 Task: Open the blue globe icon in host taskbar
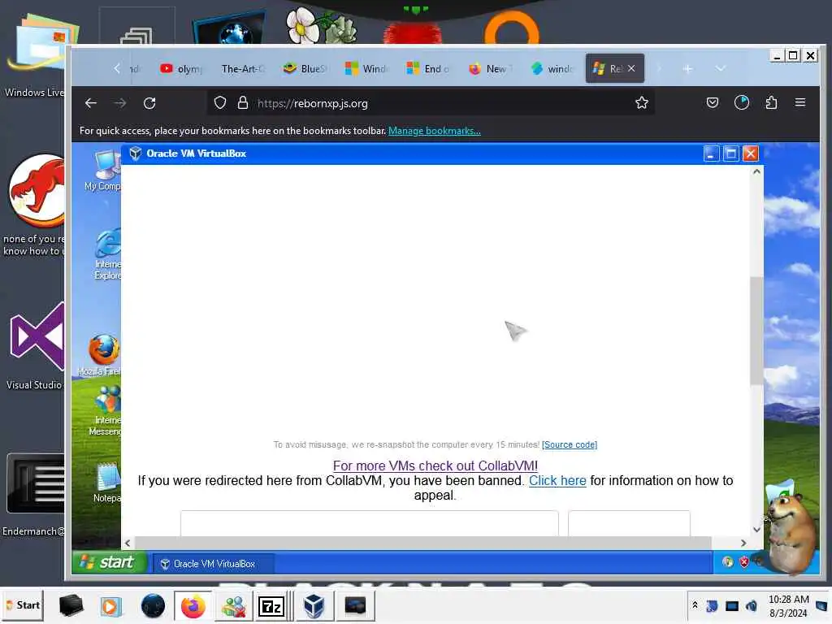pos(153,606)
